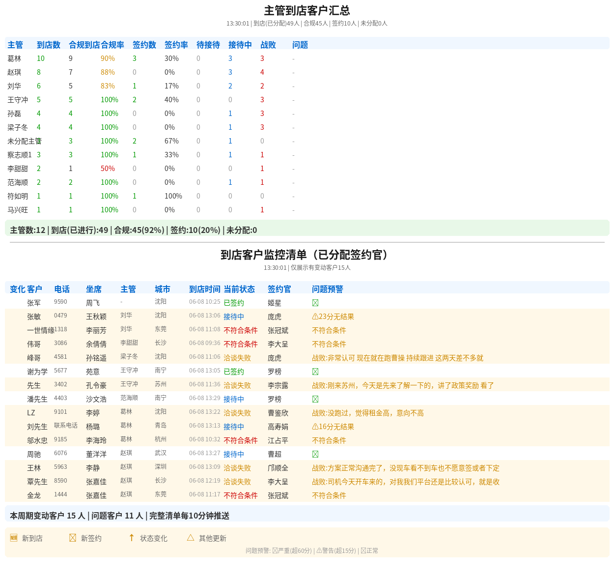Click supervisor name 刘华 in summary table
Screen dimensions: 614x578
[14, 86]
